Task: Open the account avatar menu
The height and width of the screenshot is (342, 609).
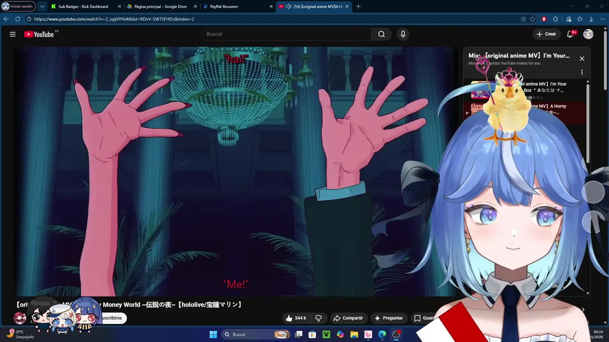Action: point(589,34)
